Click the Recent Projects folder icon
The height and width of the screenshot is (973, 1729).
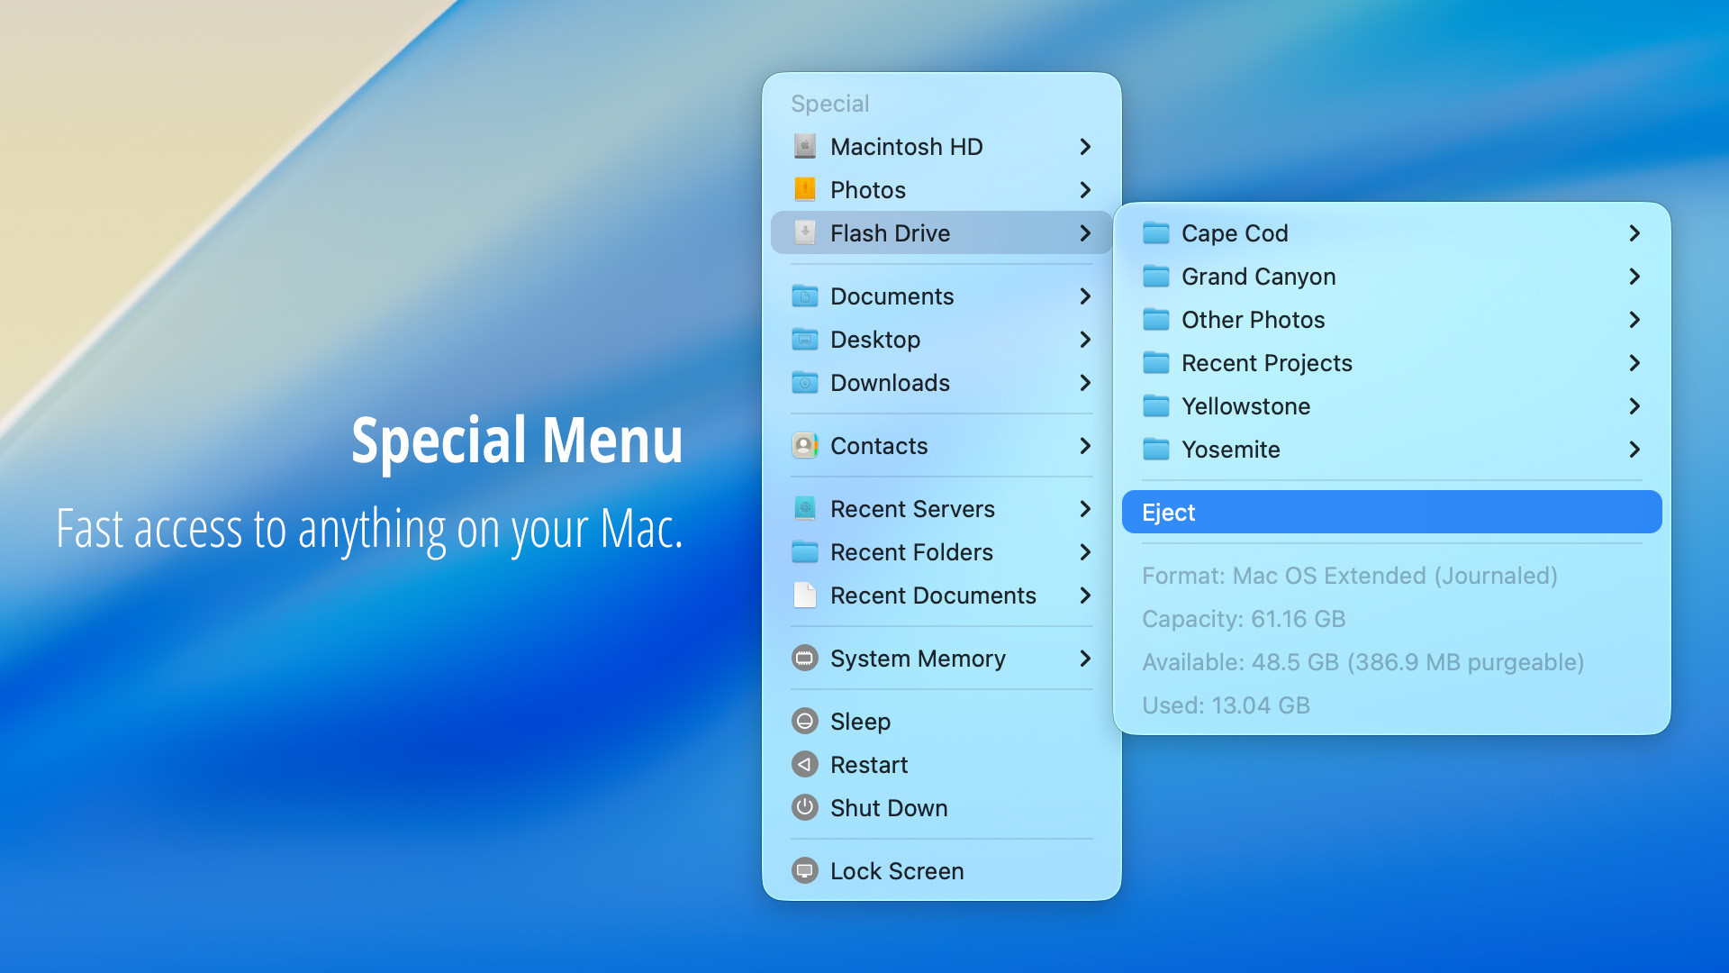[1156, 362]
